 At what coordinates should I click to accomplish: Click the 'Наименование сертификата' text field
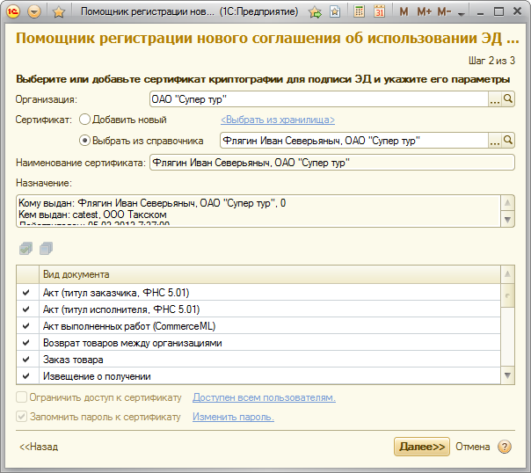click(x=331, y=162)
